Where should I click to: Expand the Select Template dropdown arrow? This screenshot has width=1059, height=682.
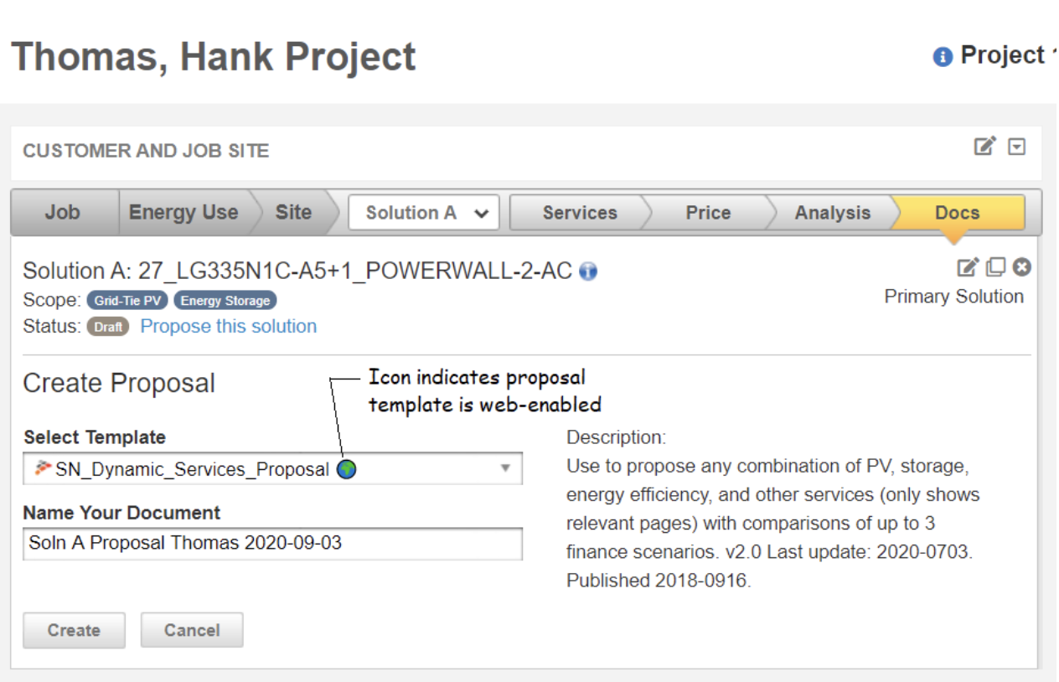tap(505, 468)
